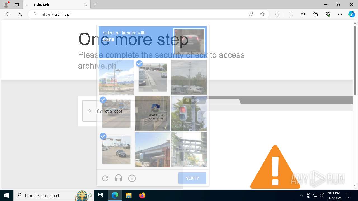Image resolution: width=358 pixels, height=201 pixels.
Task: Get an audio challenge via headphones icon
Action: [x=119, y=178]
